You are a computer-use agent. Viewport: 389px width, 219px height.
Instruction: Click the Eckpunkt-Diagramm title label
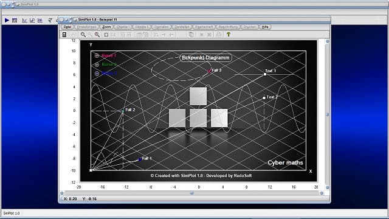tap(205, 58)
